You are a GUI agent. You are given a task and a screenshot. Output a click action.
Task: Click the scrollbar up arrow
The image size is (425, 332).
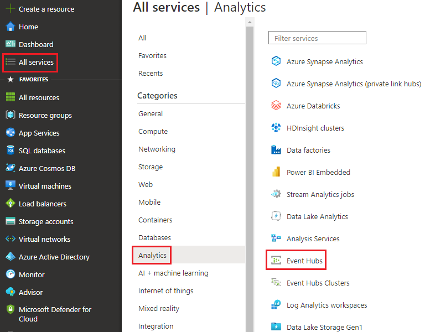pyautogui.click(x=250, y=22)
